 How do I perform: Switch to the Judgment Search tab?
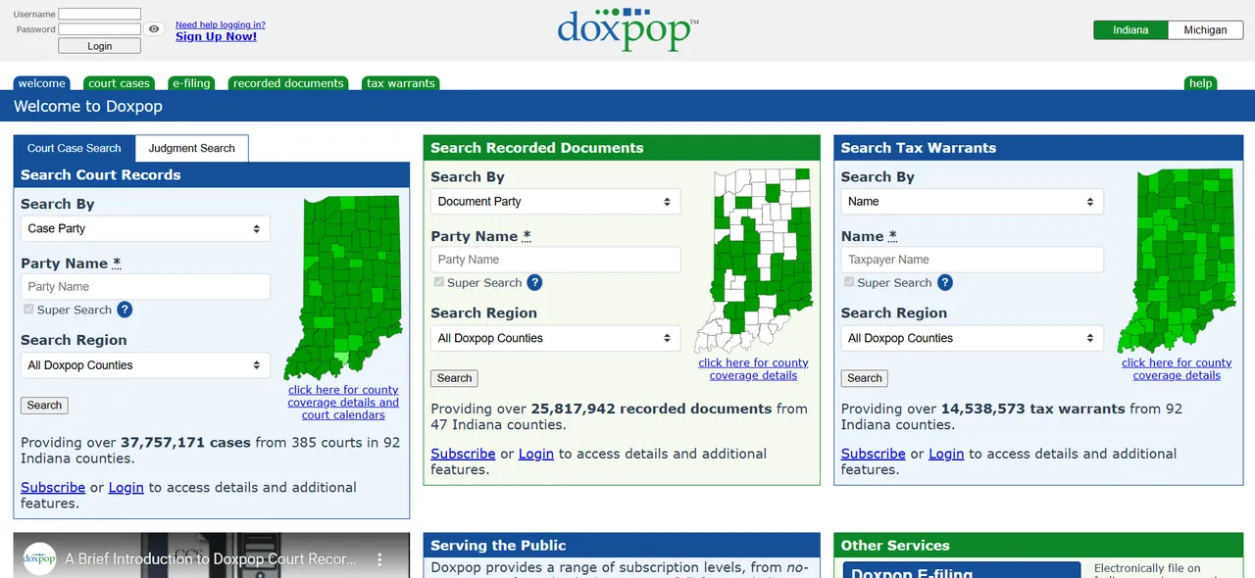191,148
